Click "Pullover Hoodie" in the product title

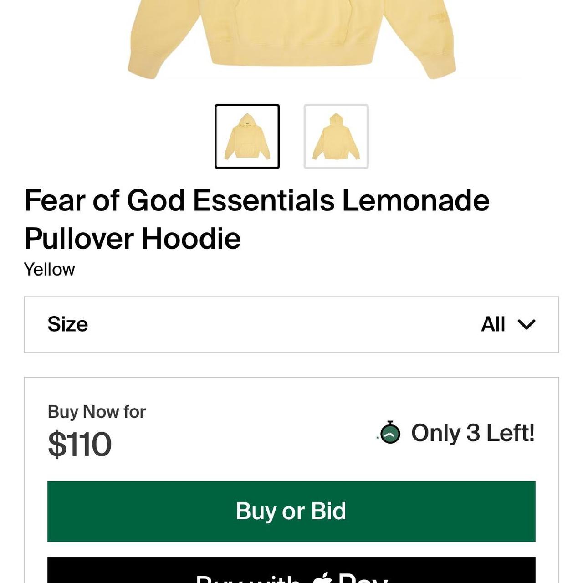133,239
